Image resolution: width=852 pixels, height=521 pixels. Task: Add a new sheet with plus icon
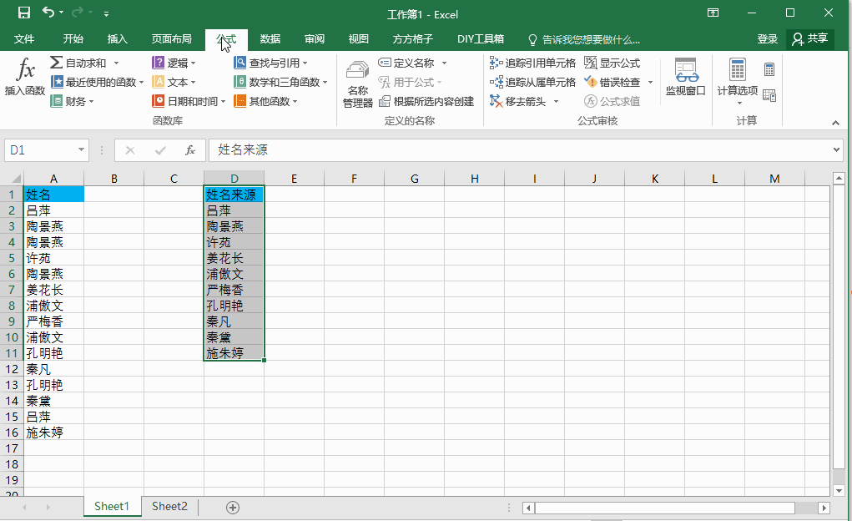coord(233,508)
